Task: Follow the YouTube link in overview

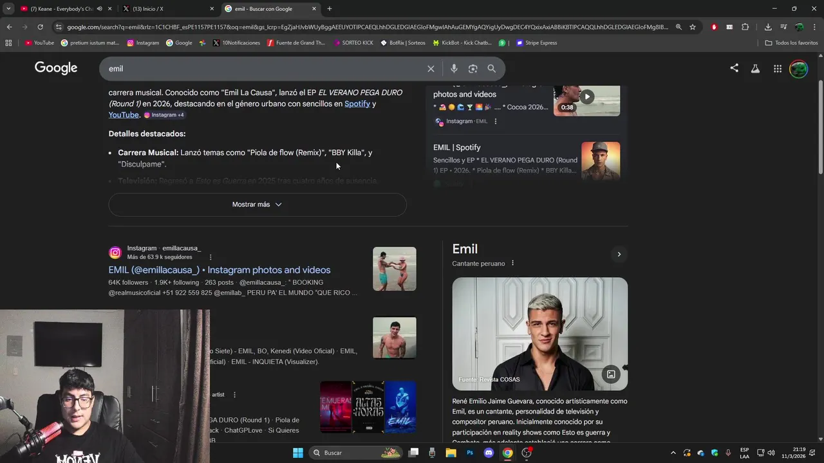Action: point(124,115)
